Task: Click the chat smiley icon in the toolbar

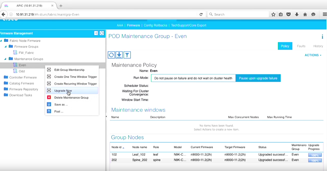Action: (x=313, y=14)
